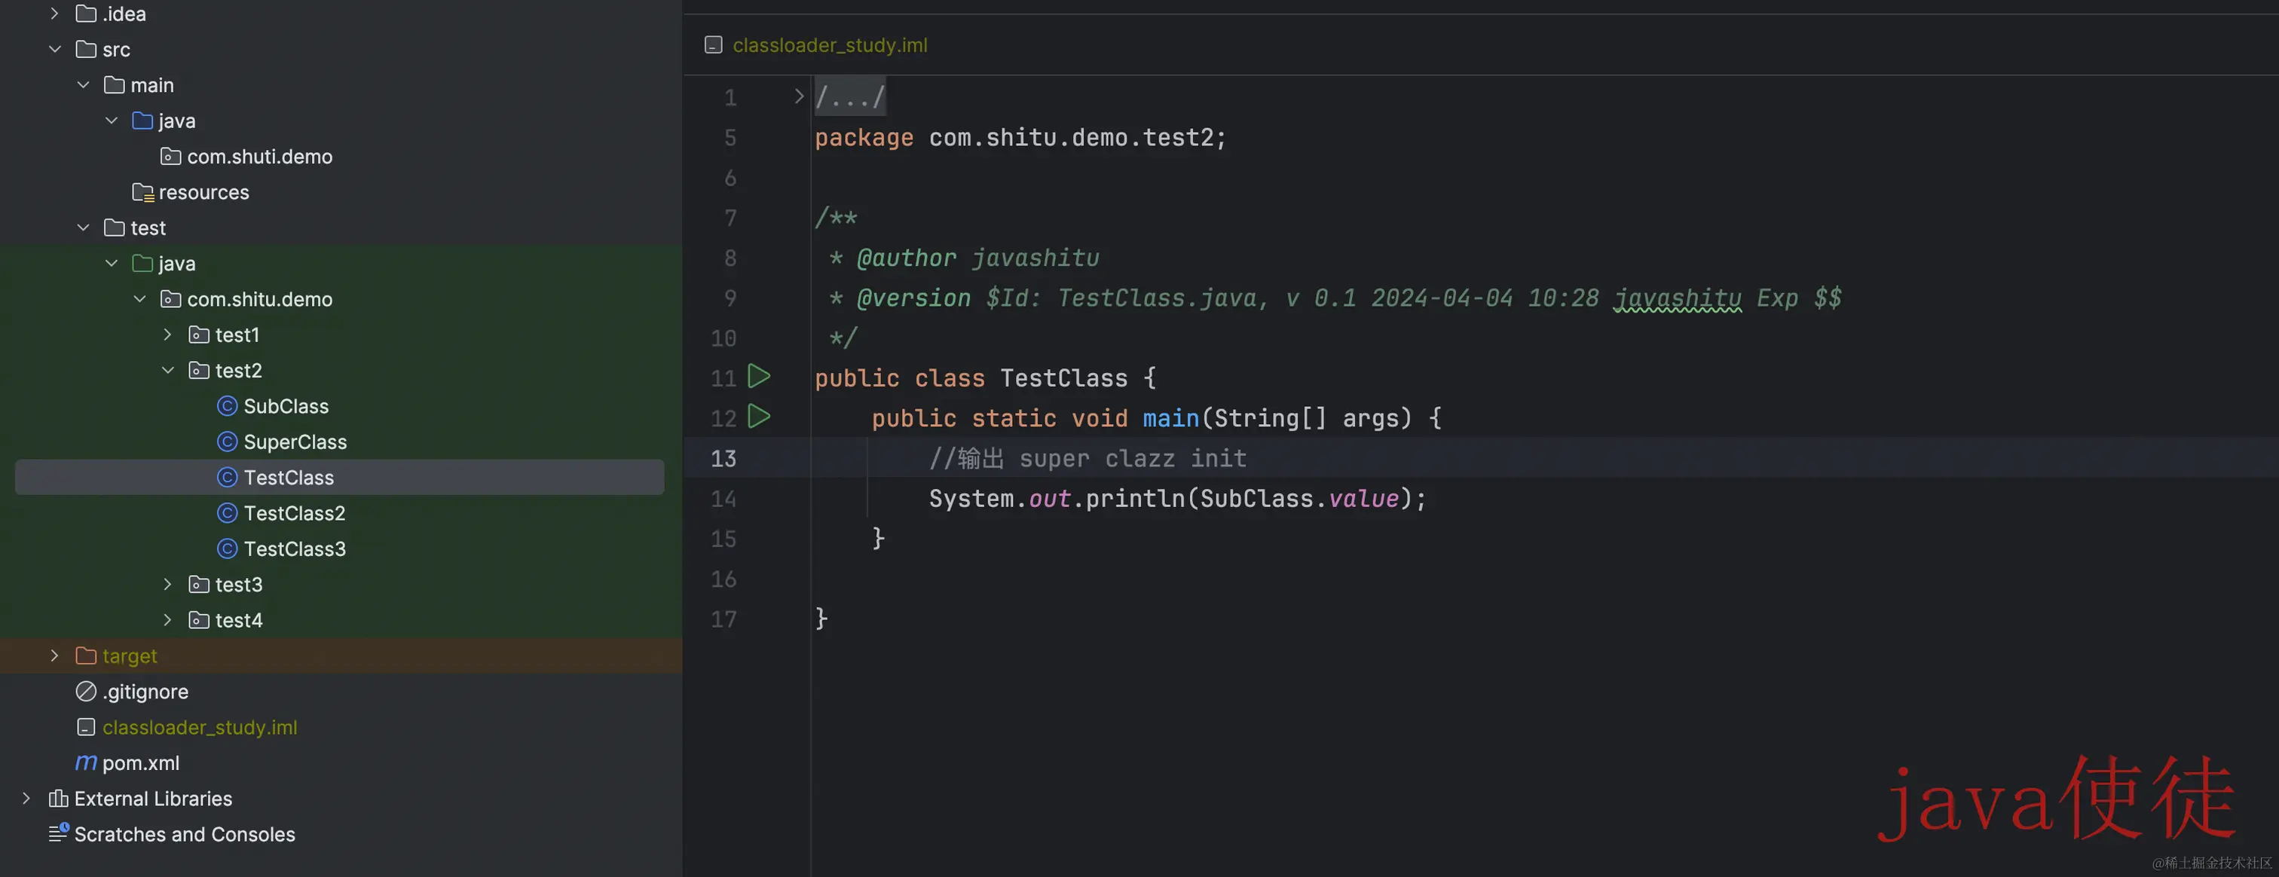The width and height of the screenshot is (2279, 877).
Task: Click line number 13 in gutter
Action: (723, 459)
